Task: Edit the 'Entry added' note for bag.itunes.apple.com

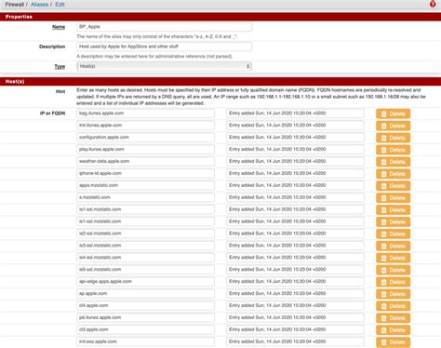Action: coord(295,114)
